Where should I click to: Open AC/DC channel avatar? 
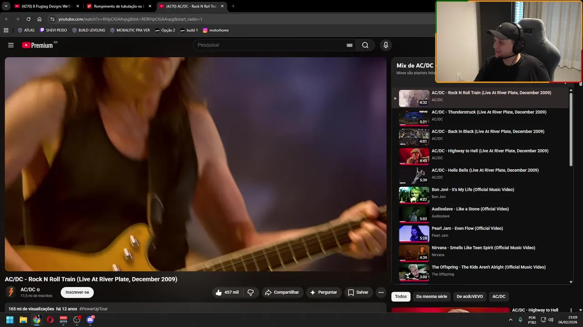coord(11,292)
